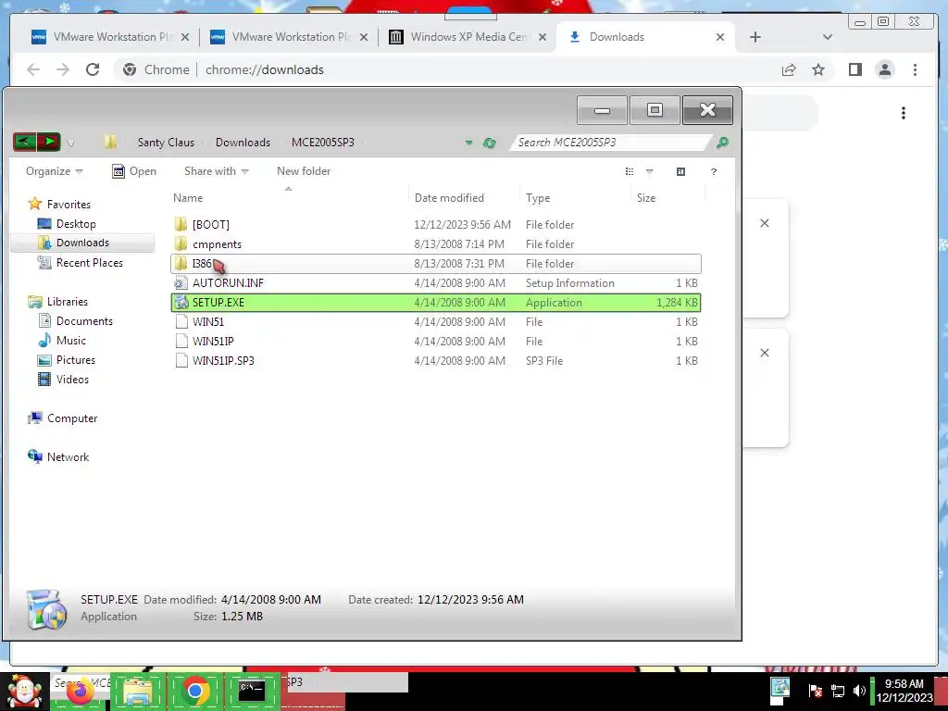
Task: Open the Organize menu
Action: point(54,171)
